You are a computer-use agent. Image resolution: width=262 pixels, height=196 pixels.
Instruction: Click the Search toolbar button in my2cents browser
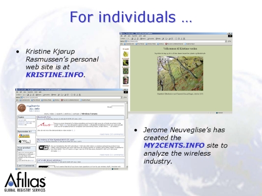point(38,94)
